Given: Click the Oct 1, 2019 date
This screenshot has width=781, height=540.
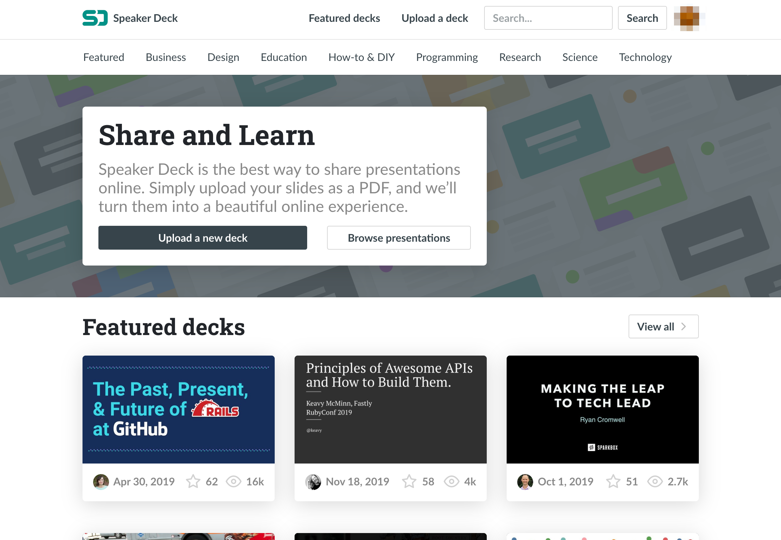Looking at the screenshot, I should point(566,481).
